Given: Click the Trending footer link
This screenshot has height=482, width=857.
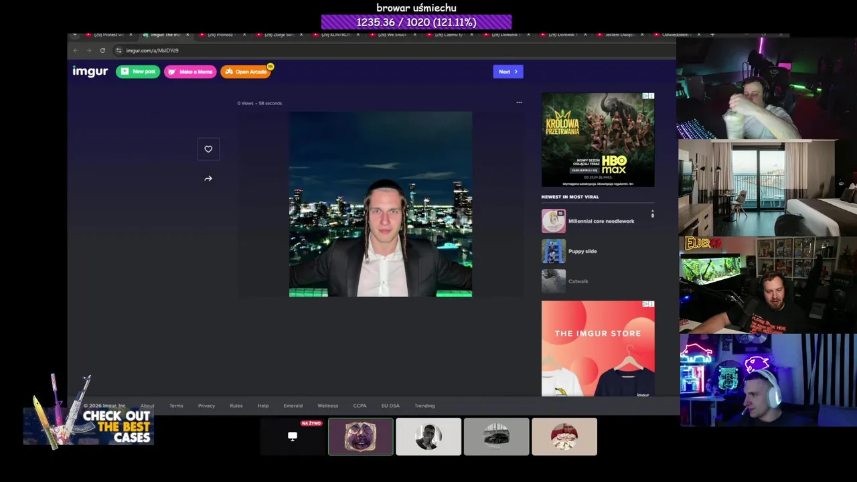Looking at the screenshot, I should coord(424,406).
